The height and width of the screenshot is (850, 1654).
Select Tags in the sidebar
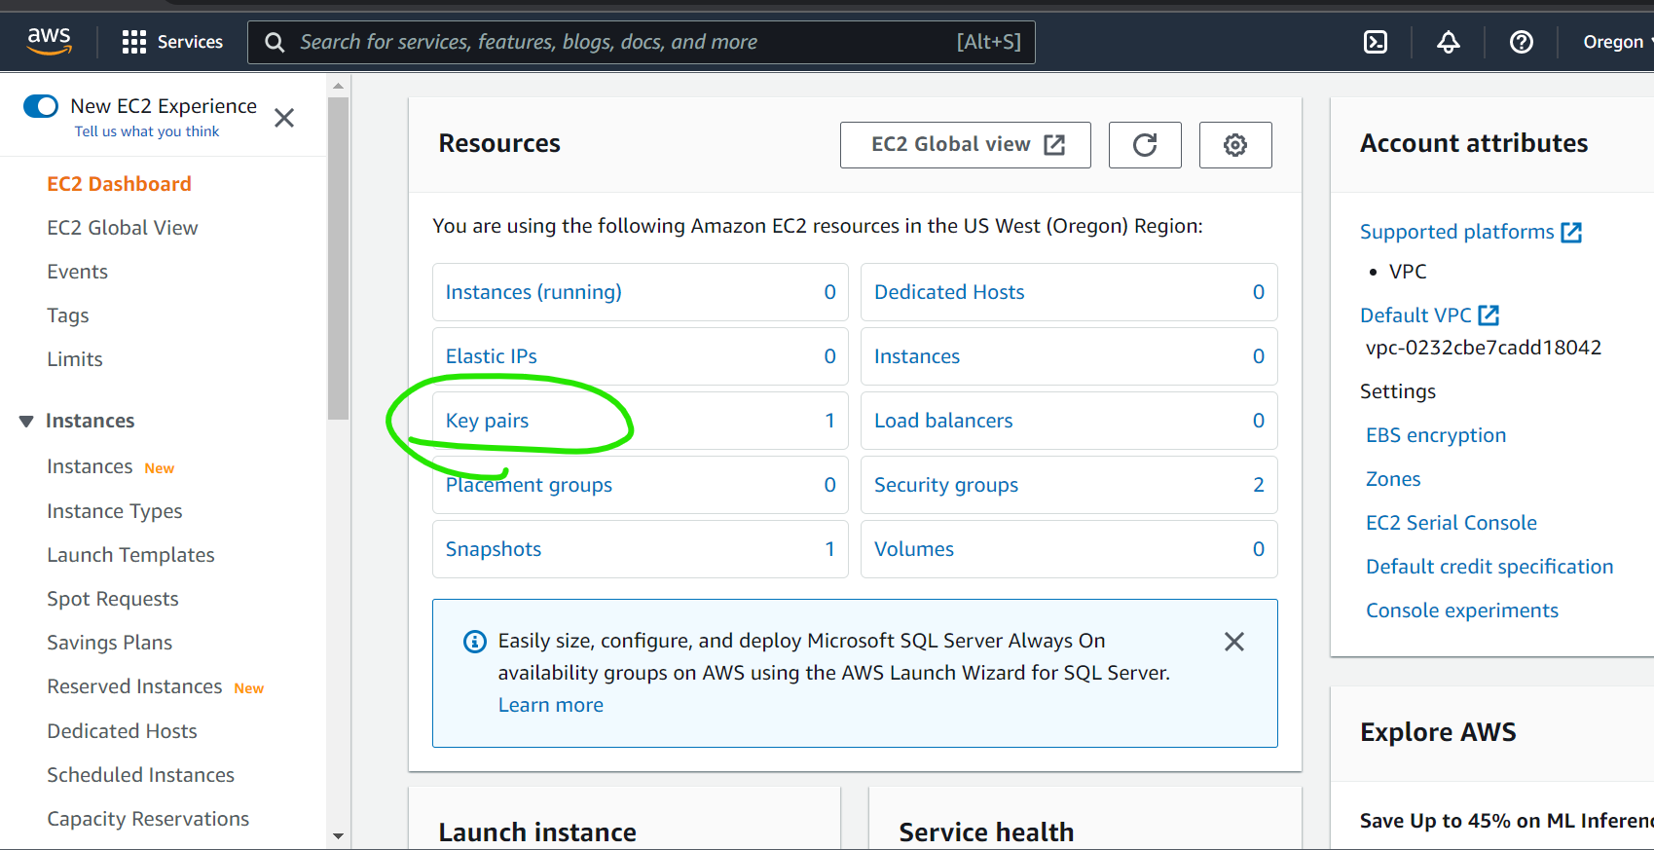[x=68, y=315]
